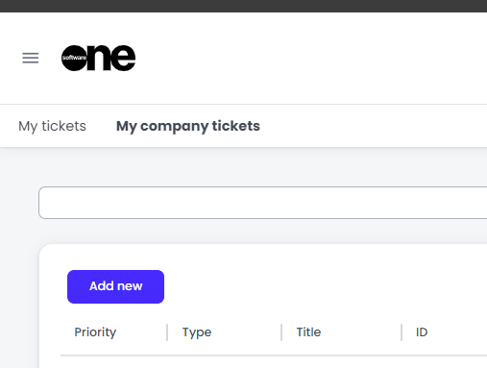Click the Add new button
Image resolution: width=487 pixels, height=368 pixels.
coord(115,286)
